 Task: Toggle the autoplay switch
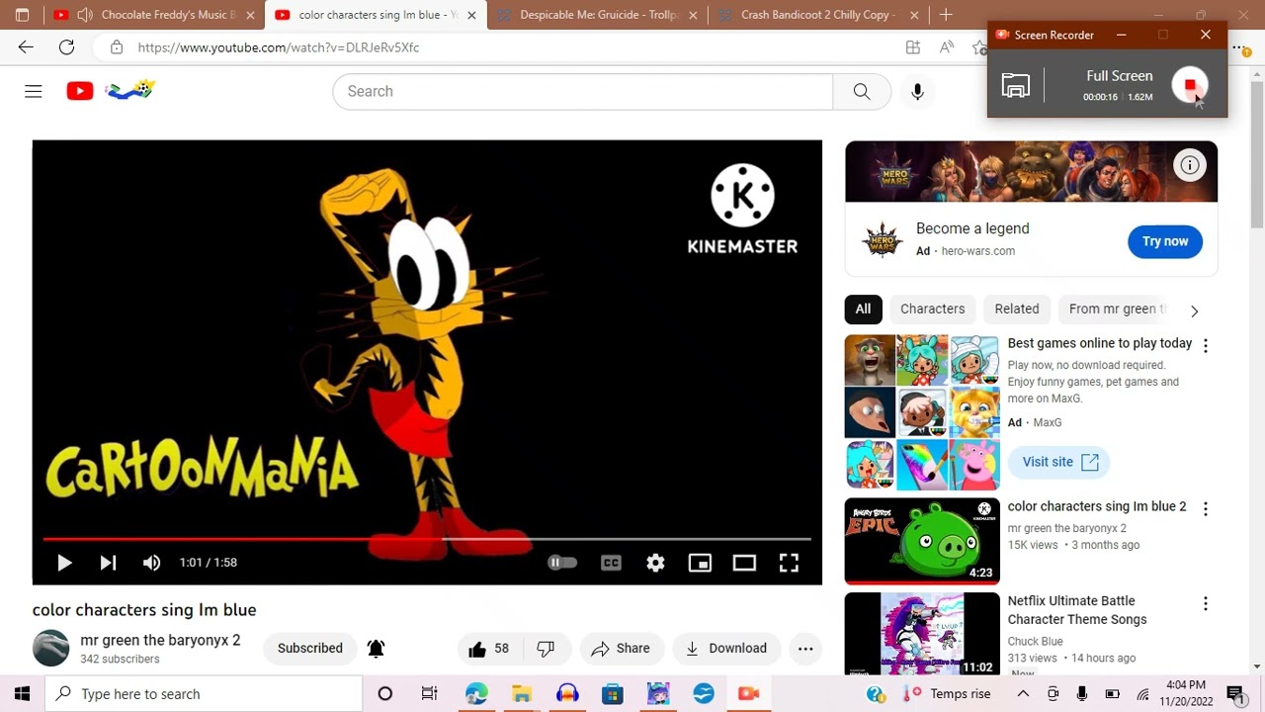[x=562, y=563]
